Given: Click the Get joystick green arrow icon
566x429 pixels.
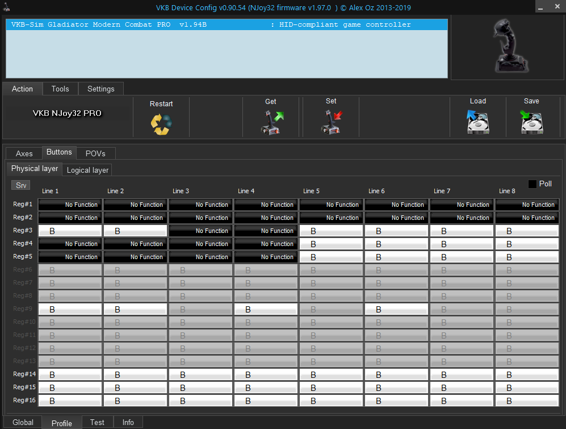Looking at the screenshot, I should click(x=272, y=123).
